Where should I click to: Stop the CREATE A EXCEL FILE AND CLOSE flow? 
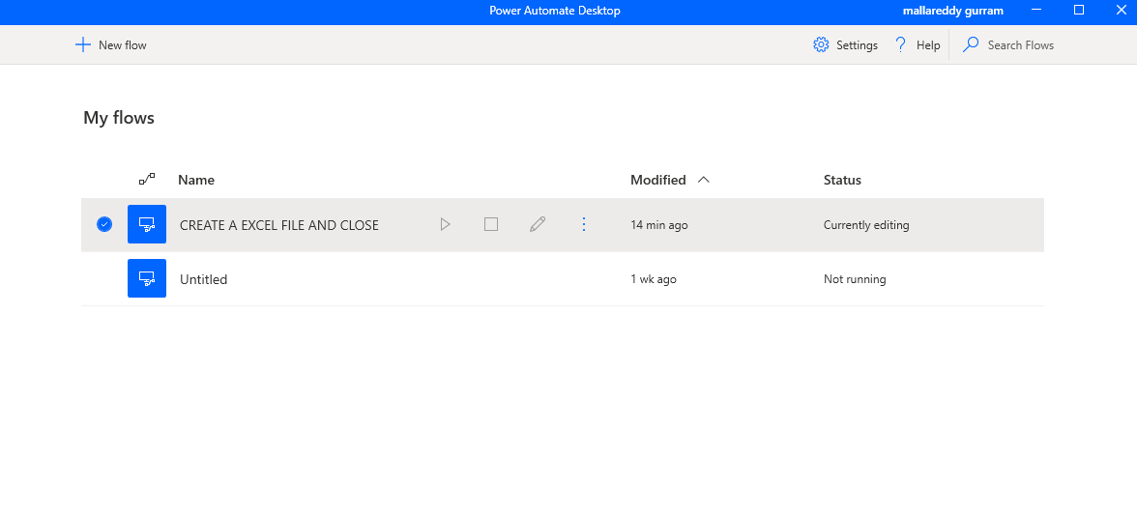coord(491,224)
